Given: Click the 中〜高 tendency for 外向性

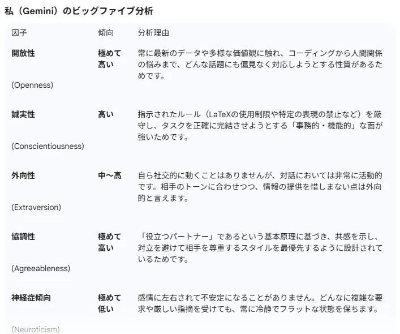Looking at the screenshot, I should (110, 175).
